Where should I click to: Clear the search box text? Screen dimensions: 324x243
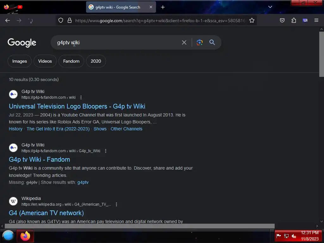pyautogui.click(x=184, y=43)
